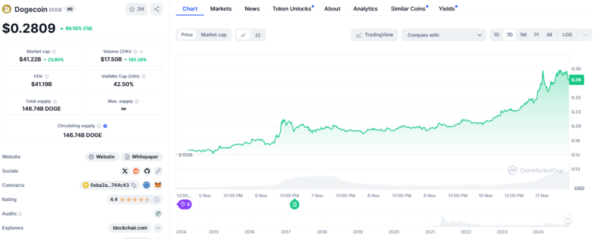
Task: Click the $41.22B market cap value
Action: click(30, 60)
